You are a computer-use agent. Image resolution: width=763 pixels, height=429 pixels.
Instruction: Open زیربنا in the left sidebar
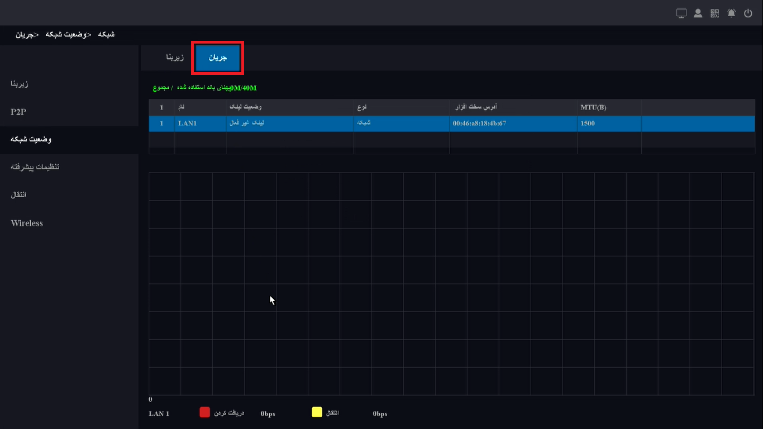(20, 84)
